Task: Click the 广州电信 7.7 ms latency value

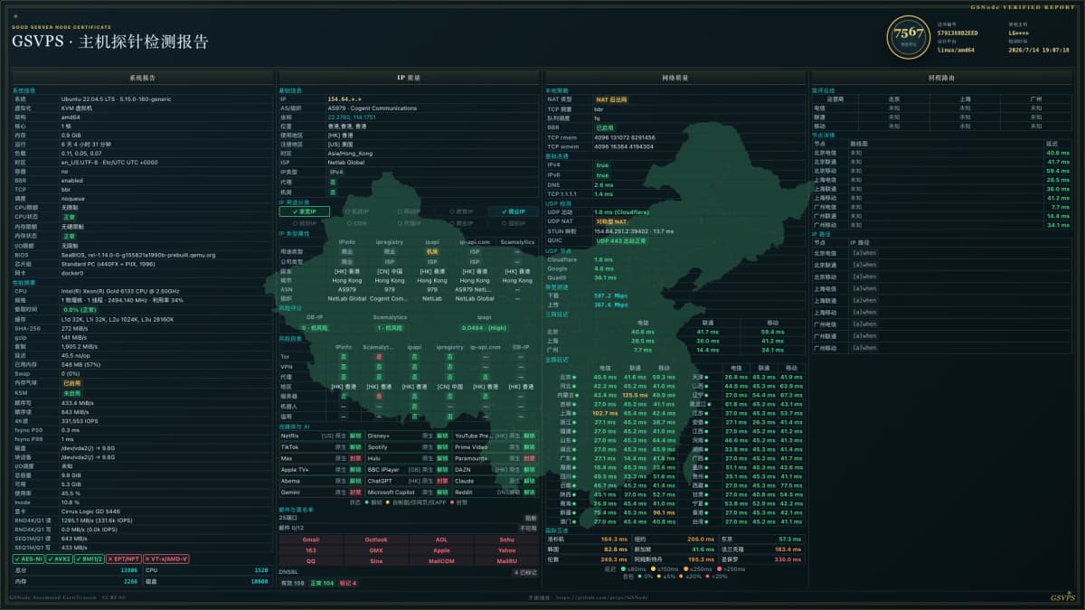Action: tap(1061, 207)
